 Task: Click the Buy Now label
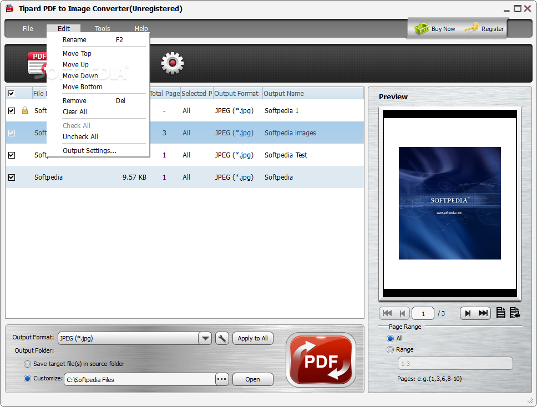[443, 29]
